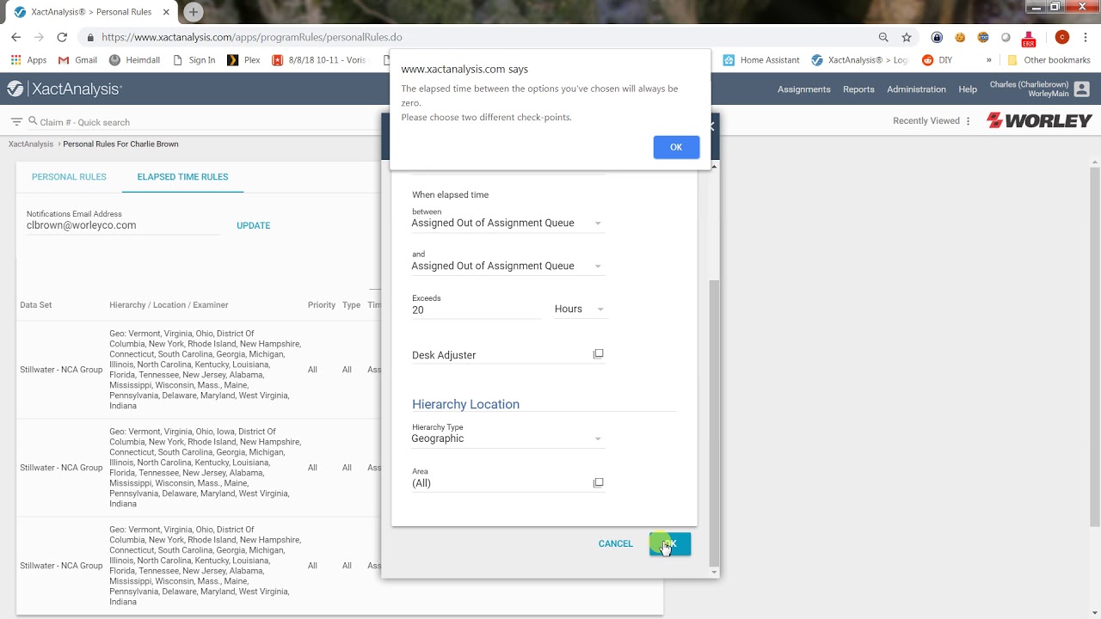Open Recently Viewed options menu
Screen dimensions: 1101x619
969,121
